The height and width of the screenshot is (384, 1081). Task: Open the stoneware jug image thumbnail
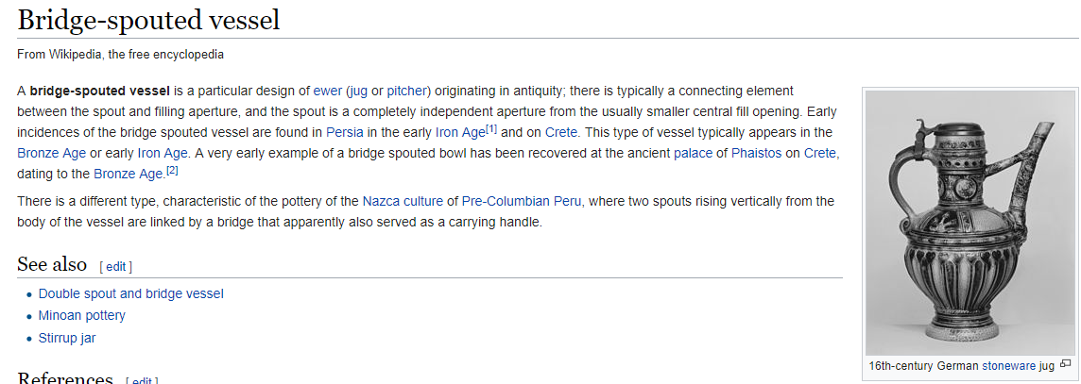[970, 223]
